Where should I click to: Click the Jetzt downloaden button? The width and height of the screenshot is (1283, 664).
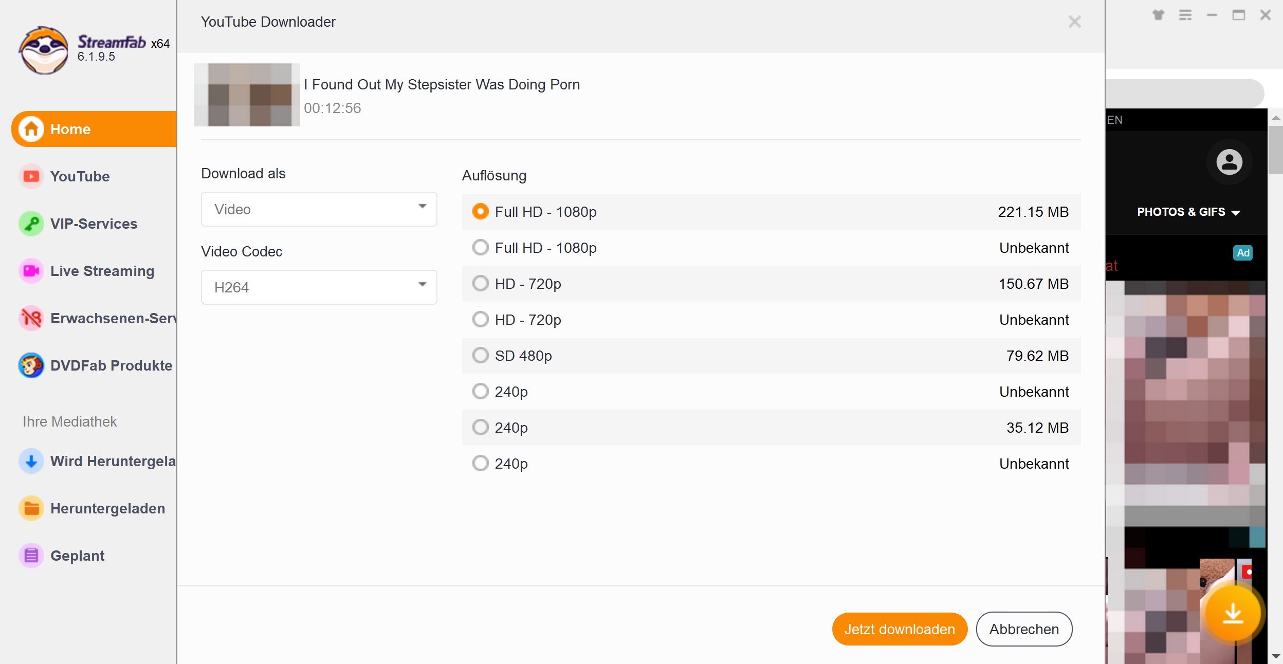pyautogui.click(x=900, y=629)
